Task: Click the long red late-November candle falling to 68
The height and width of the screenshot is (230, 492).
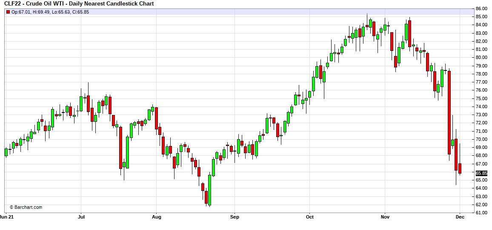Action: click(449, 112)
